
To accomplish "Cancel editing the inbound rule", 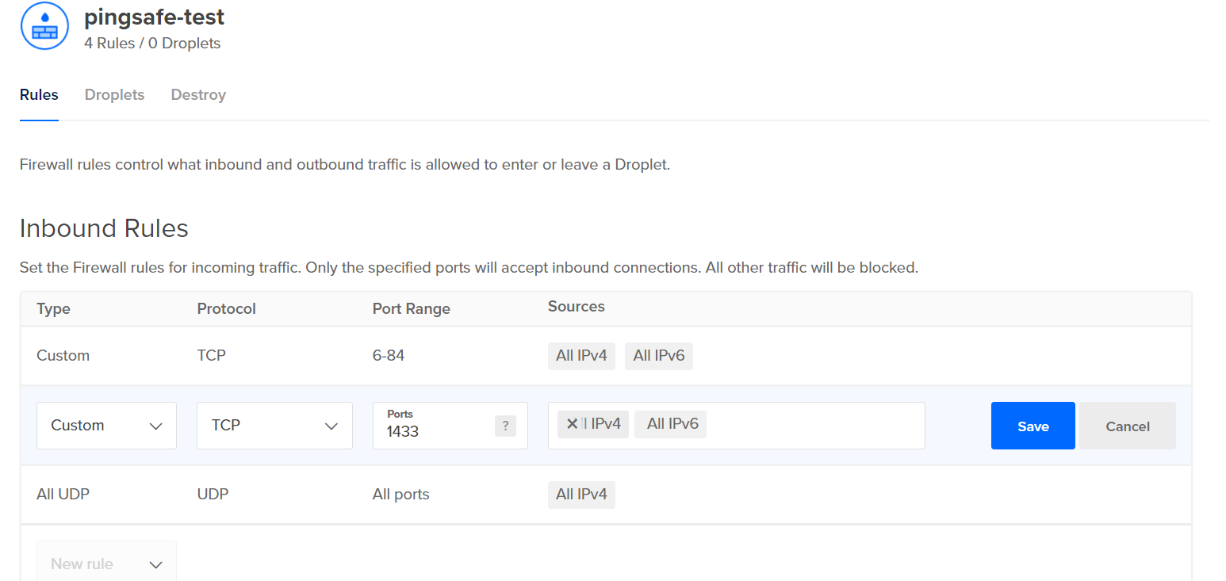I will (x=1127, y=426).
